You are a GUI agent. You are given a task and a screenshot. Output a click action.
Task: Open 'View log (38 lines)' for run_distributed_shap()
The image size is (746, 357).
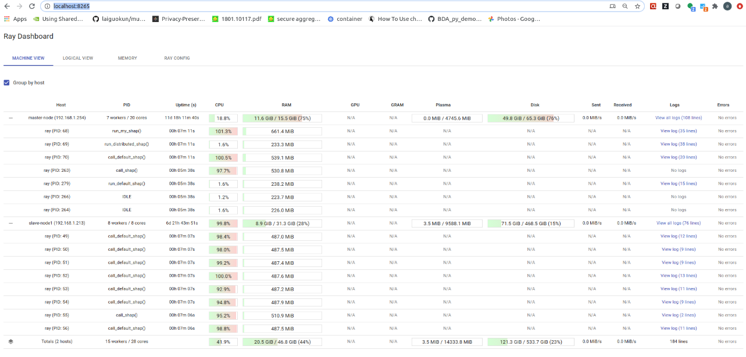coord(679,144)
